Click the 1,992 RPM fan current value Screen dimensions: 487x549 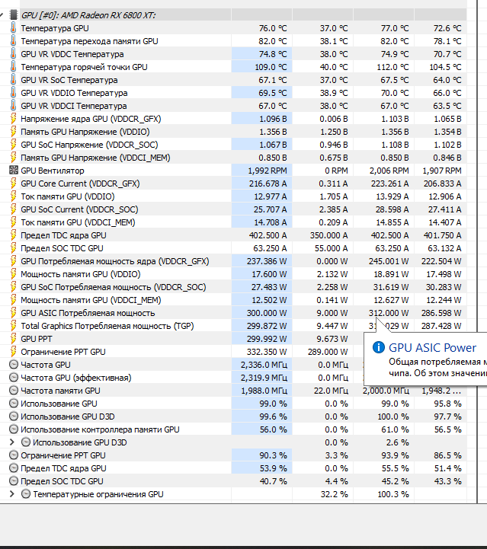pyautogui.click(x=268, y=171)
